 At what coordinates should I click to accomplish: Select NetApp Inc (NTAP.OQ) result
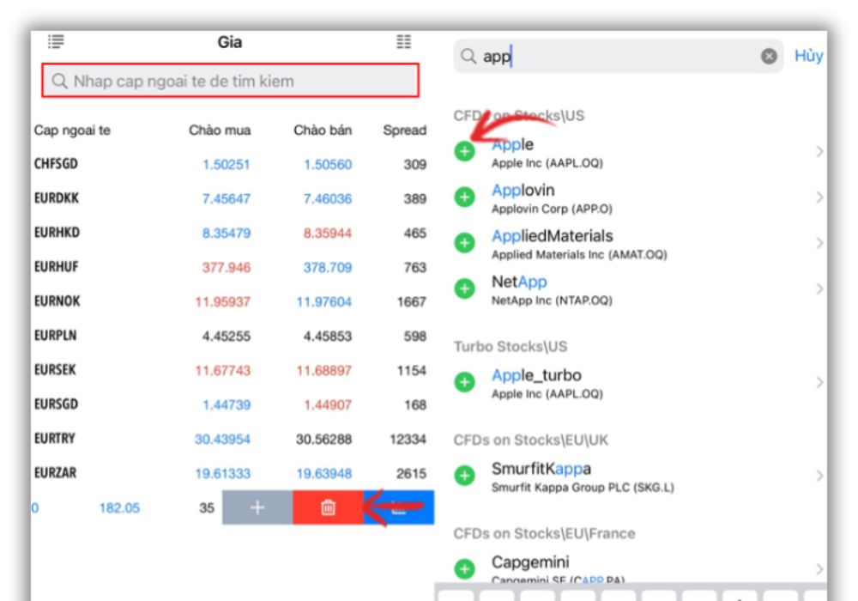pyautogui.click(x=552, y=300)
